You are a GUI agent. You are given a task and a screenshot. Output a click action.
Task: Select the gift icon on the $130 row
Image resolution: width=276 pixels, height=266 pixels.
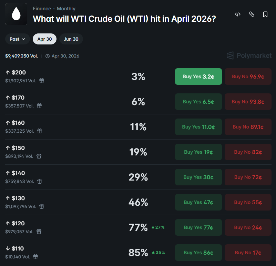point(41,206)
